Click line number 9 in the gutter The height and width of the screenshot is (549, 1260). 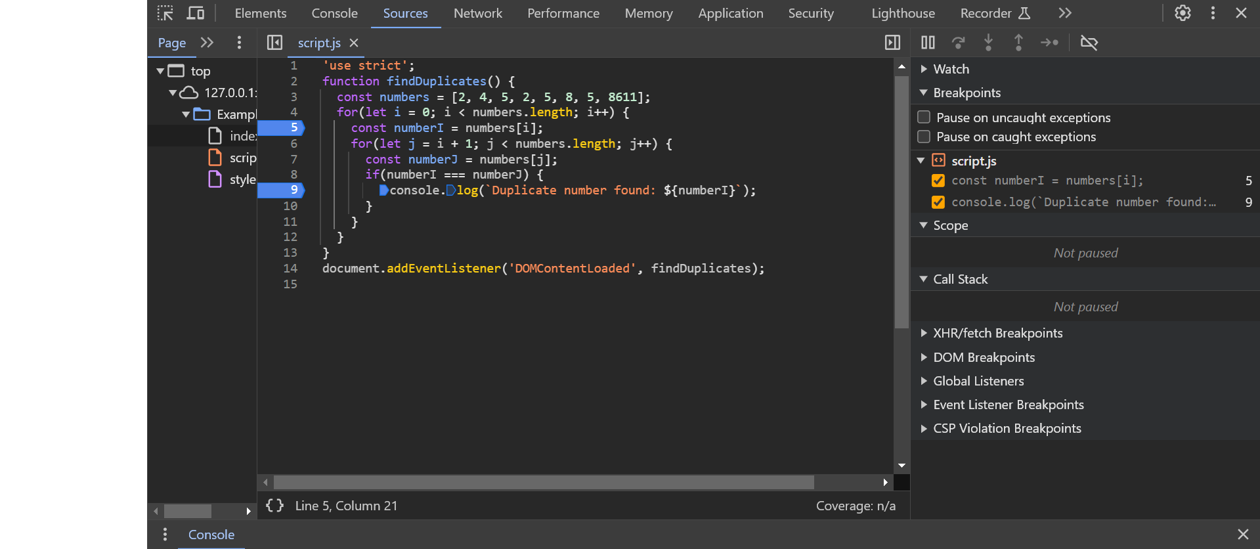[x=293, y=190]
